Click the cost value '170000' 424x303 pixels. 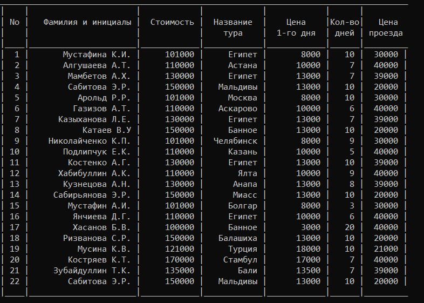[x=180, y=260]
